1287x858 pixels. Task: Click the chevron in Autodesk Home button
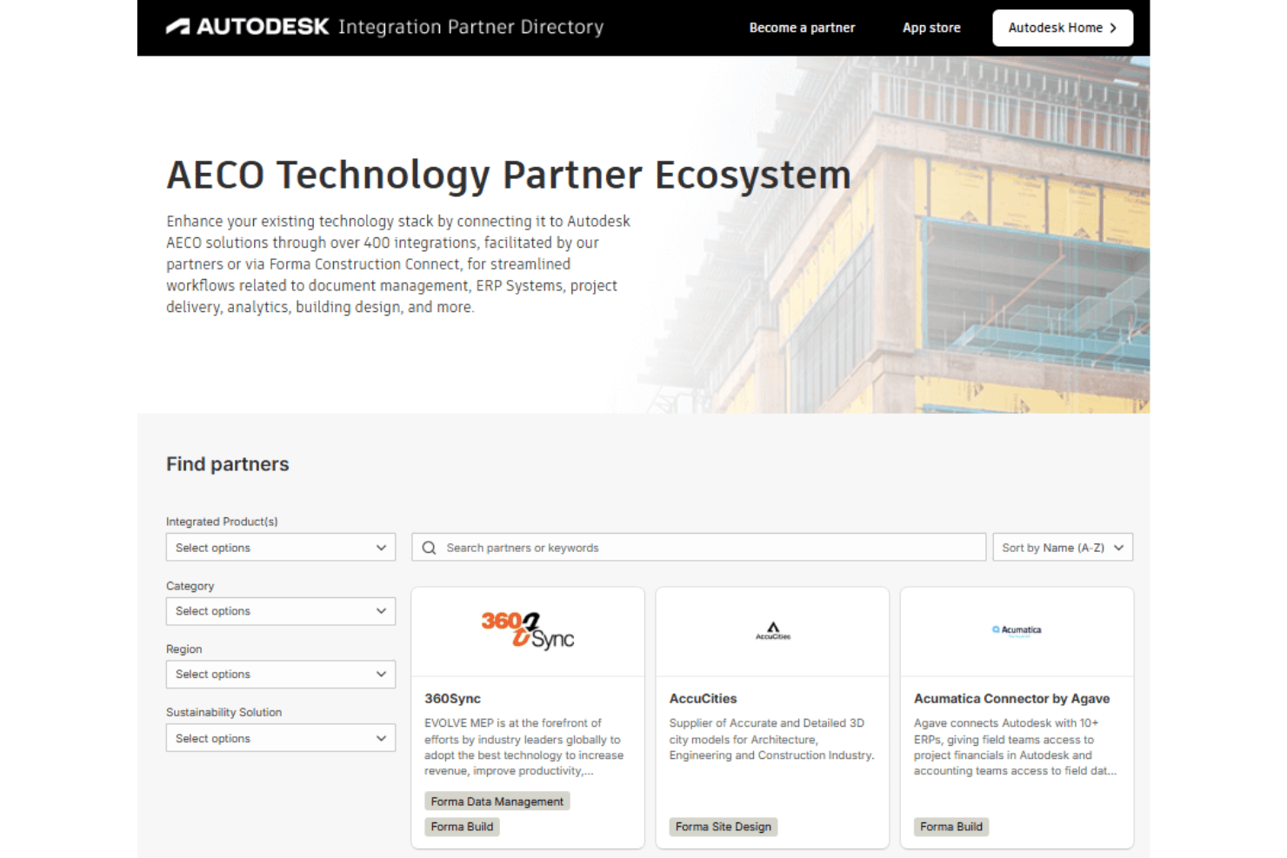tap(1113, 28)
